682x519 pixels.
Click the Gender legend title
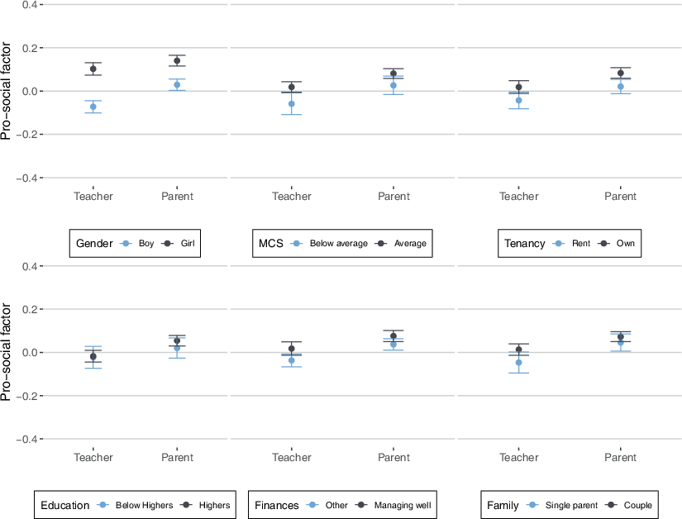click(94, 244)
